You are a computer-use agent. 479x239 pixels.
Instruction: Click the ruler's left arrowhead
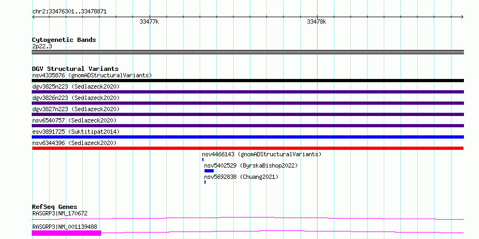[33, 17]
